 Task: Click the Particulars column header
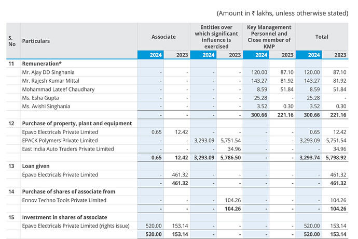click(36, 40)
